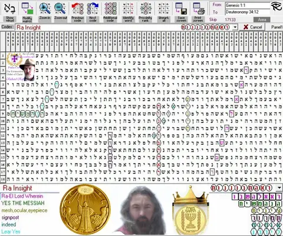This screenshot has width=283, height=236.
Task: Open the Additional code tool
Action: (110, 12)
